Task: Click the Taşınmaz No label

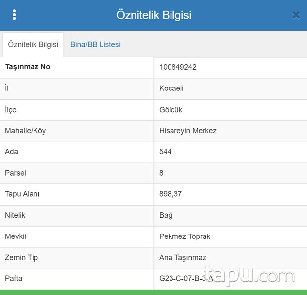Action: coord(28,67)
